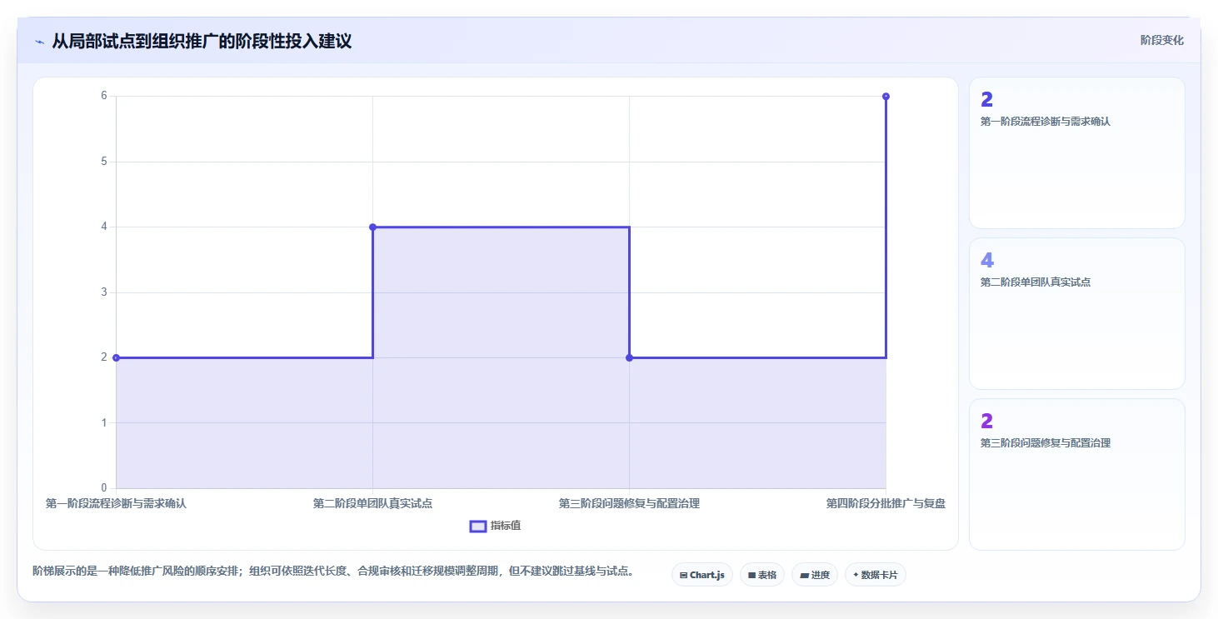Viewport: 1218px width, 619px height.
Task: Click the y-axis tick label 0
Action: coord(104,488)
